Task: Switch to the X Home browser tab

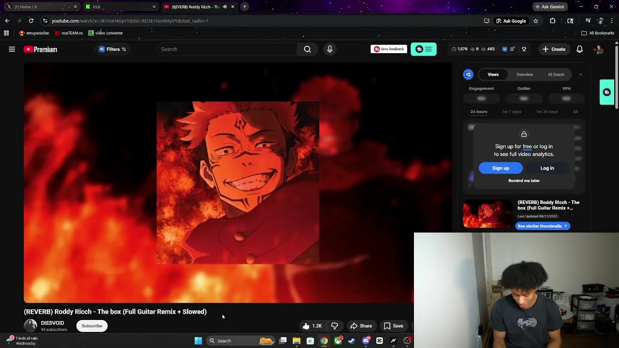Action: [x=41, y=7]
